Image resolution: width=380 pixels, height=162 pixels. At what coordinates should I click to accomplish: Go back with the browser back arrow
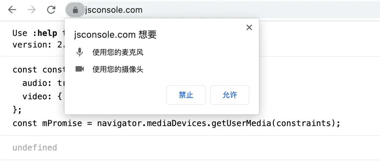(12, 10)
